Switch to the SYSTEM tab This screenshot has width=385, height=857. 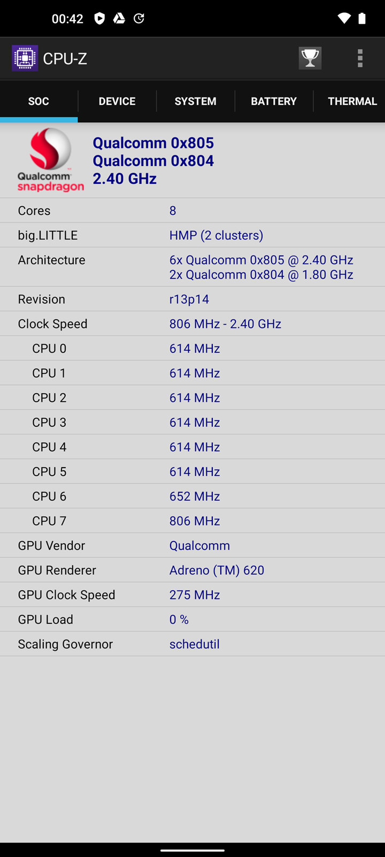click(195, 101)
